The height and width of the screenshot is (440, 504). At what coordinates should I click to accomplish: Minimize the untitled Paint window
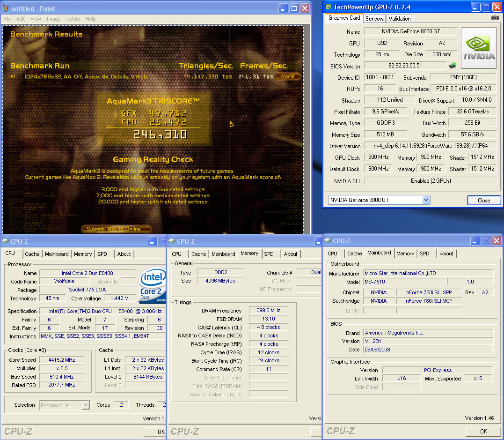point(283,8)
